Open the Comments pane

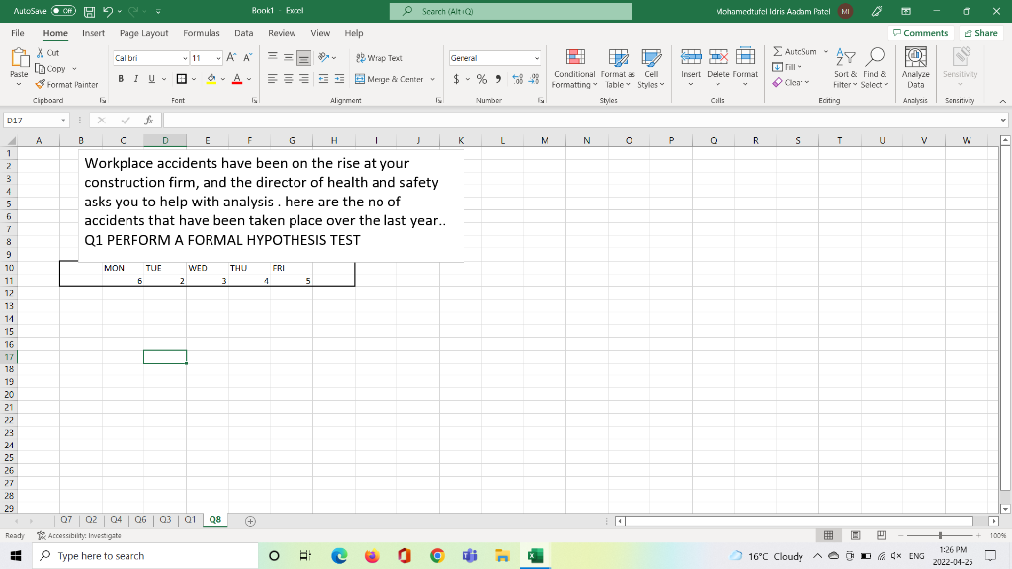(920, 32)
